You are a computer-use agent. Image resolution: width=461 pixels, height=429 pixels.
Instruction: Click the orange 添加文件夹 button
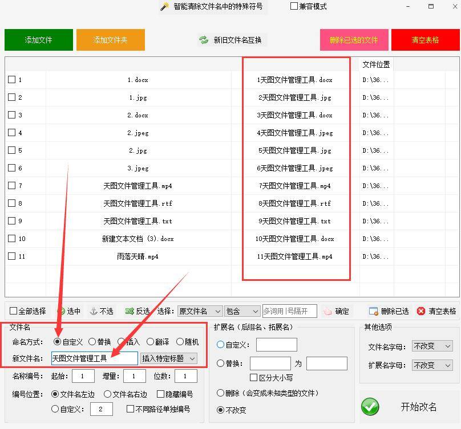pos(111,40)
